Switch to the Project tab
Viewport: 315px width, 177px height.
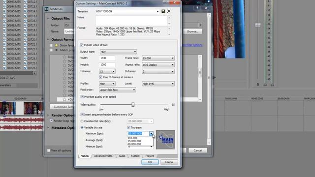click(150, 156)
